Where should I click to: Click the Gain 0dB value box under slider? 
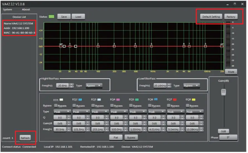223,131
